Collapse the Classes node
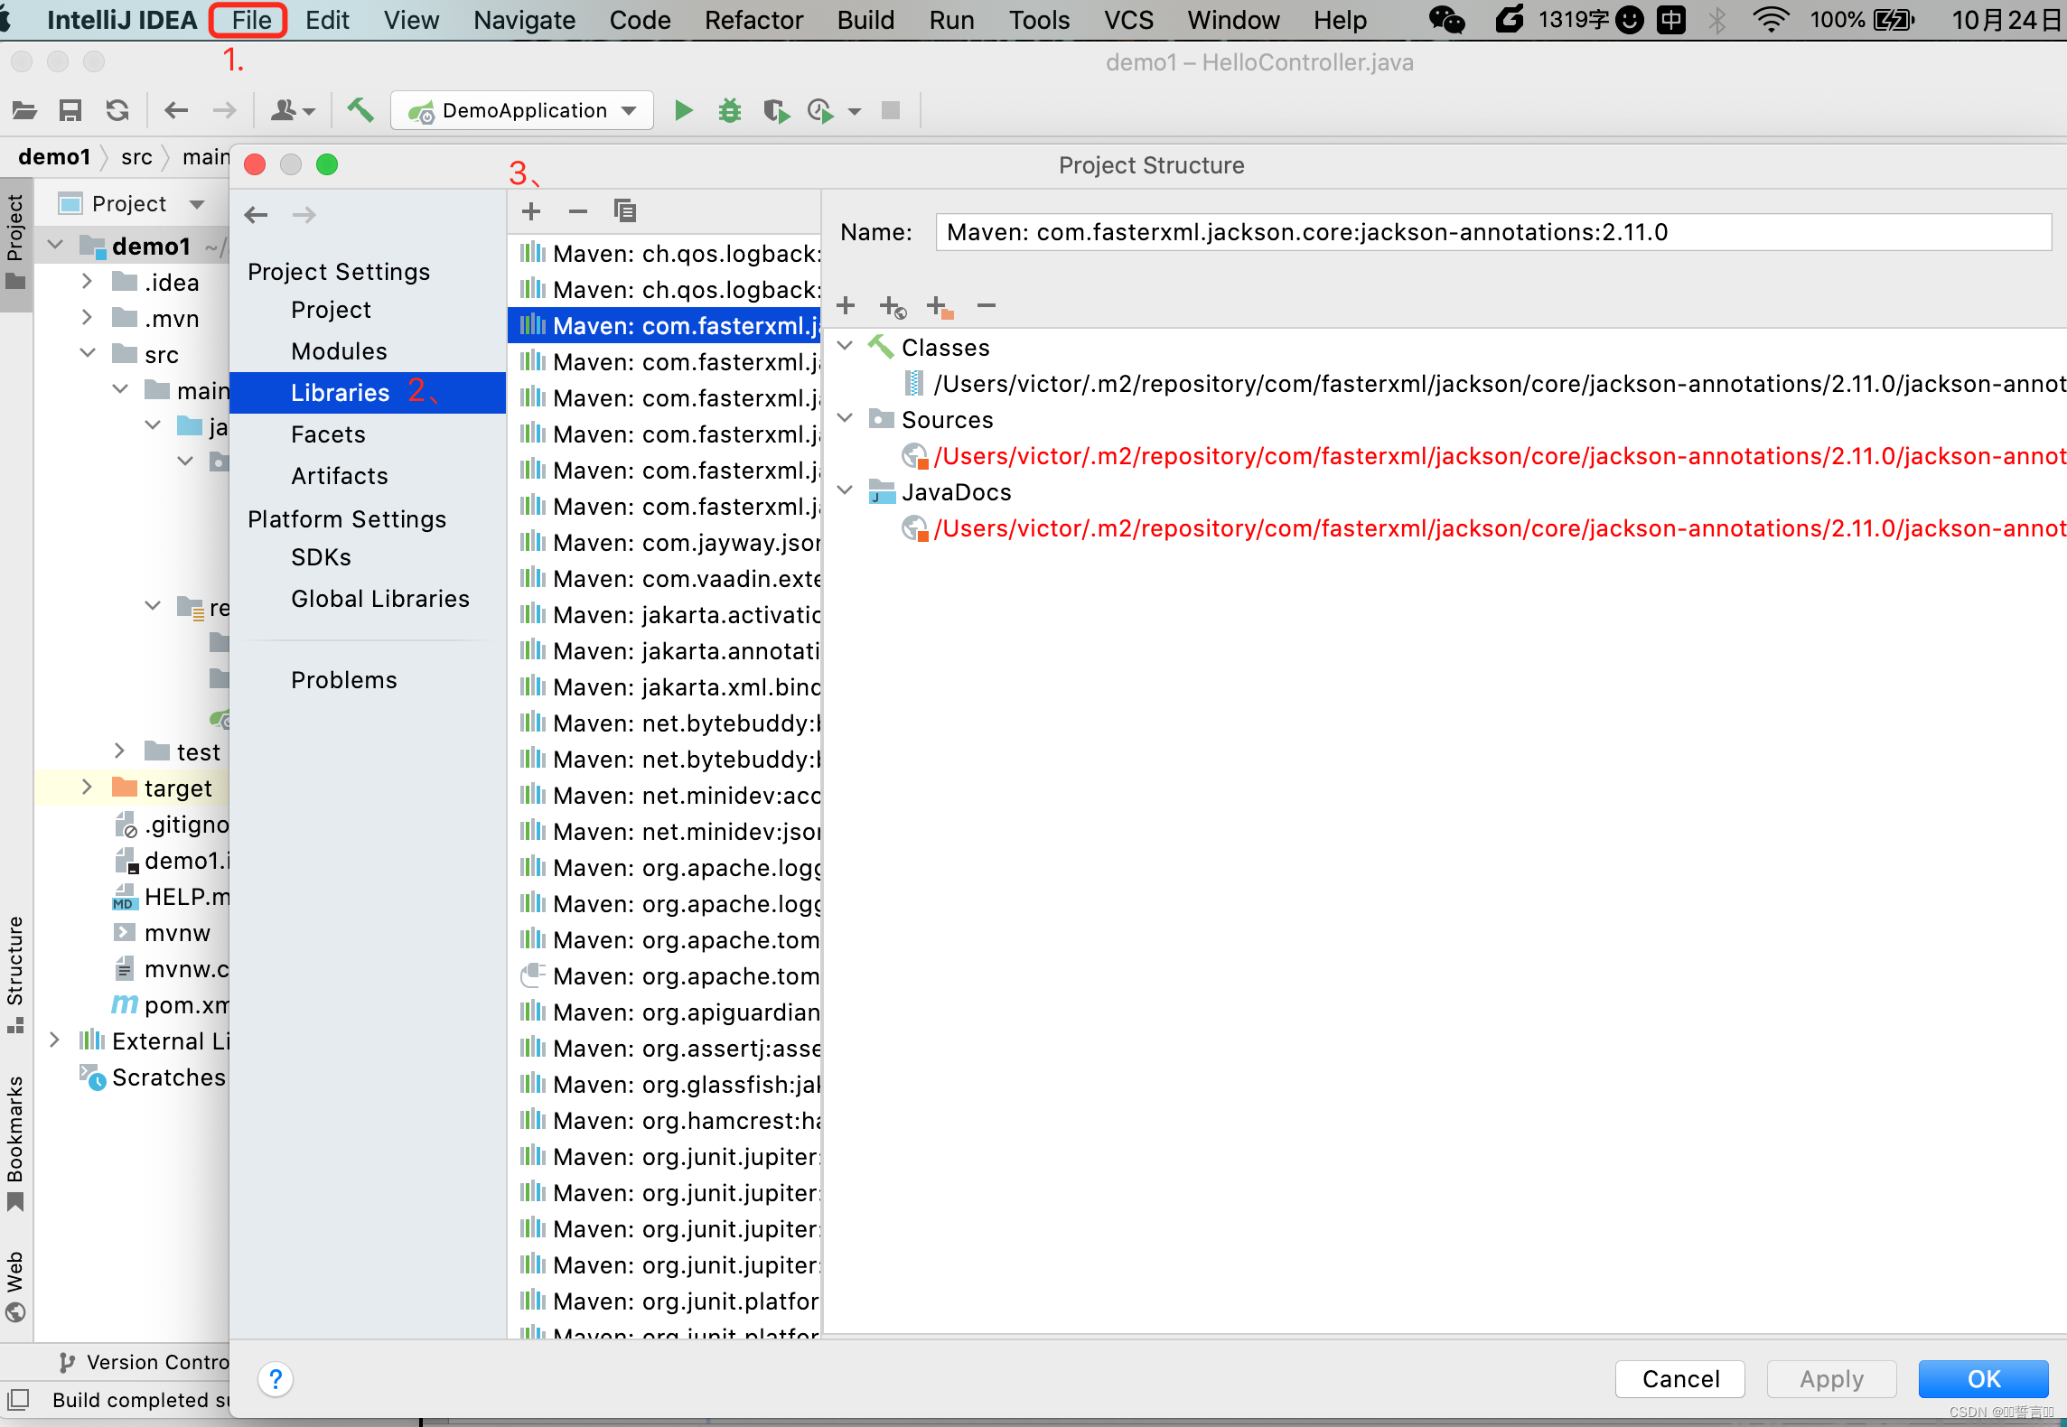This screenshot has width=2067, height=1427. 846,346
